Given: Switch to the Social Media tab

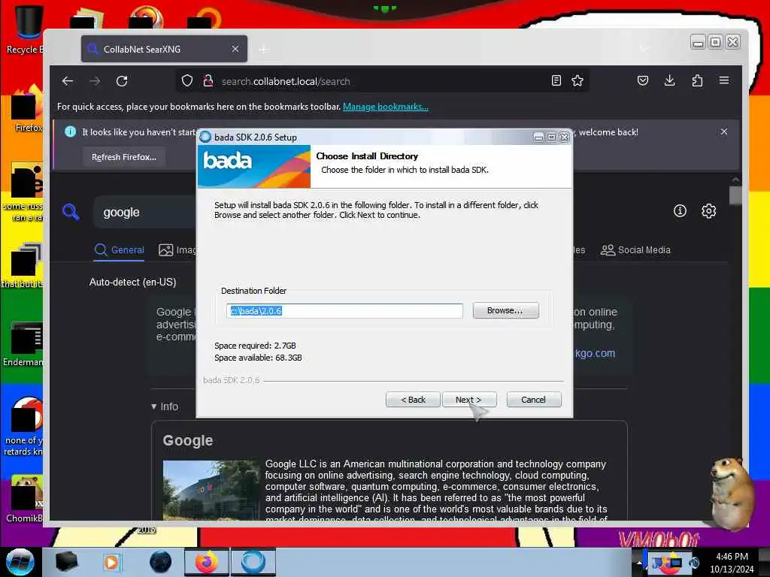Looking at the screenshot, I should click(x=635, y=250).
